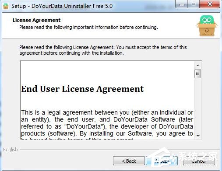222x171 pixels.
Task: Click the English language label
Action: click(x=11, y=150)
